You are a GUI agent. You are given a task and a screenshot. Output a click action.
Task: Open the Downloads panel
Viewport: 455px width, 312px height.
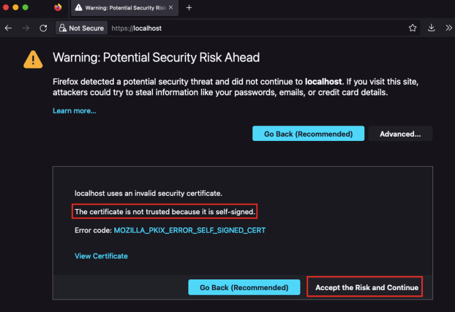pos(431,28)
